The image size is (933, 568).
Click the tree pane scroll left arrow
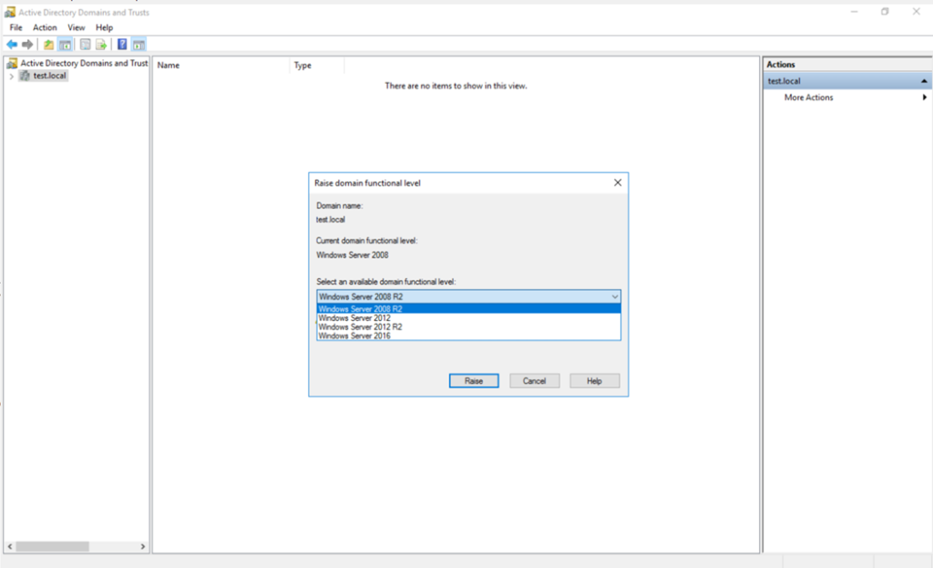[10, 546]
